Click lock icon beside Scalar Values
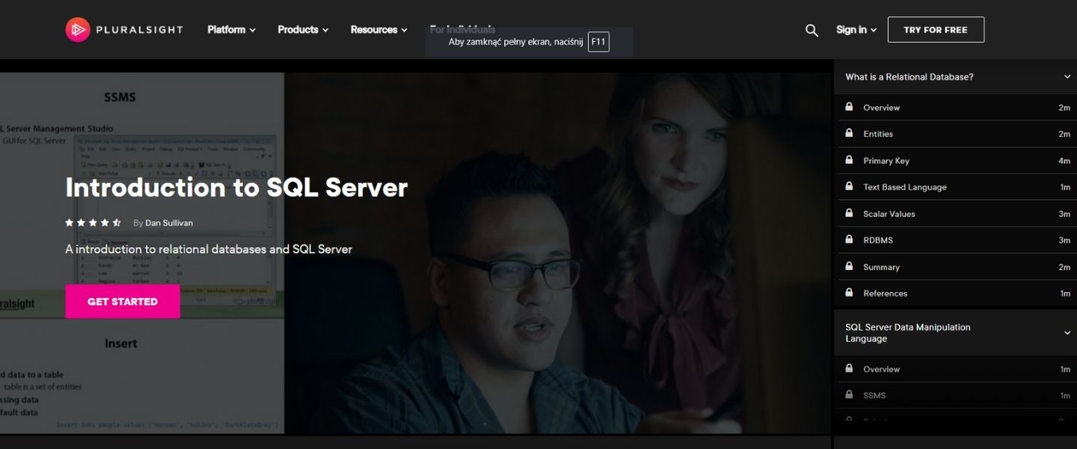This screenshot has height=449, width=1077. [x=849, y=213]
